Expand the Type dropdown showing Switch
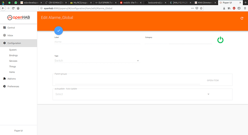The height and width of the screenshot is (135, 248). [97, 61]
